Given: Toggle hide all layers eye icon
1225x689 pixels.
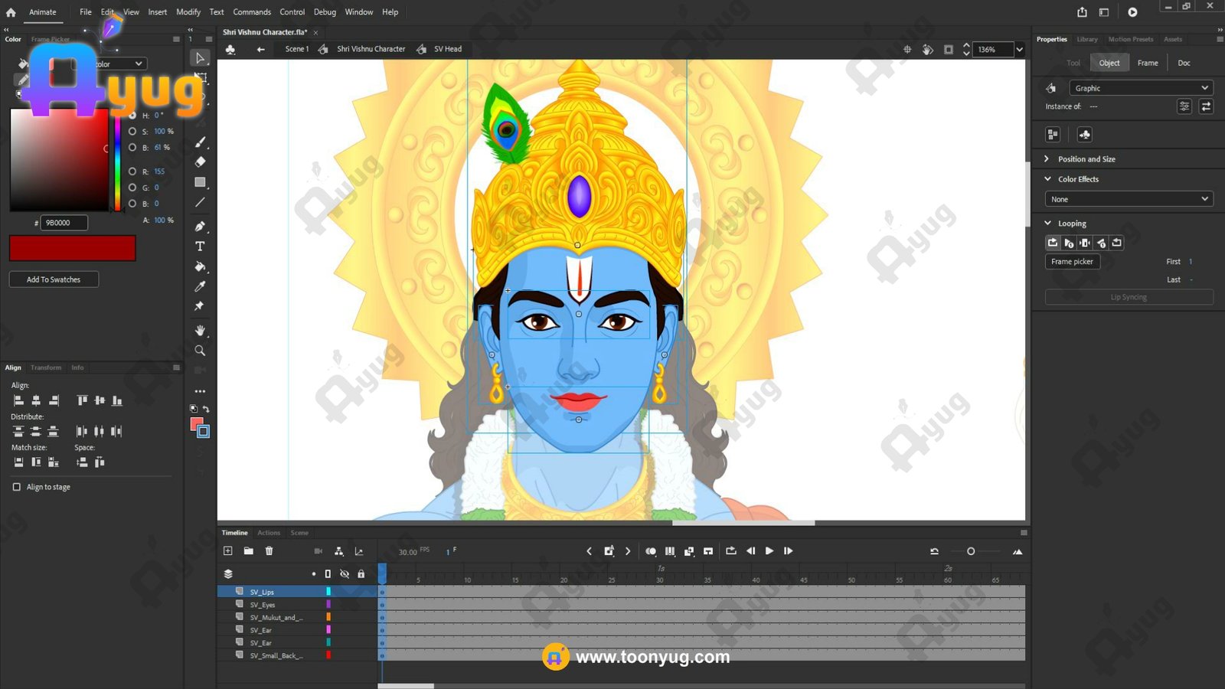Looking at the screenshot, I should (x=345, y=573).
